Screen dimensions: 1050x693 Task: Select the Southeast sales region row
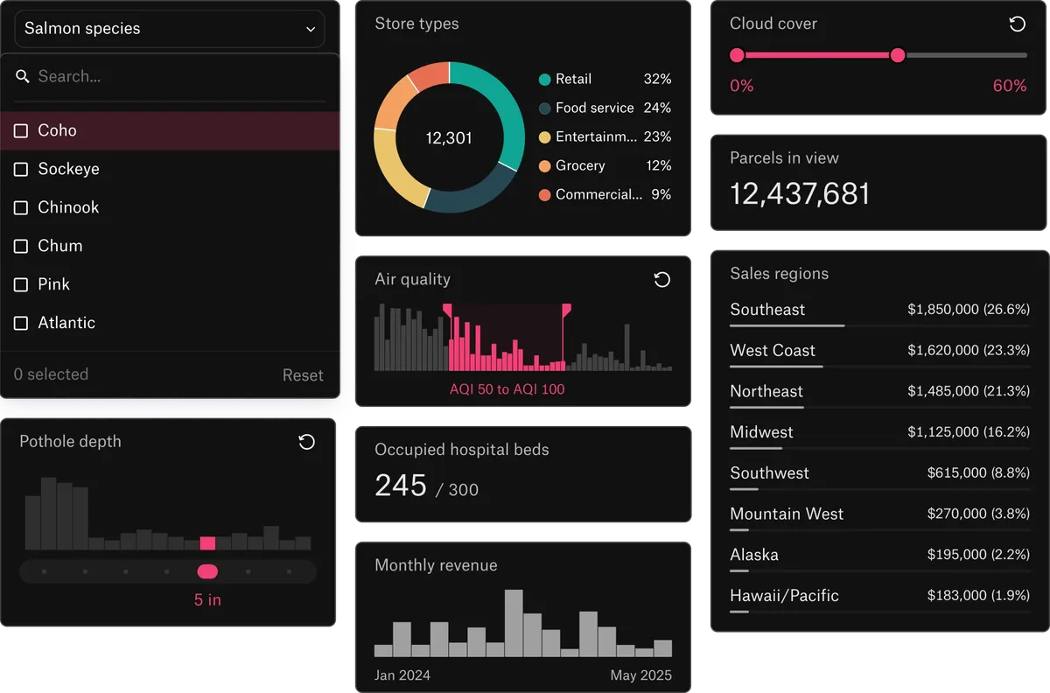879,312
